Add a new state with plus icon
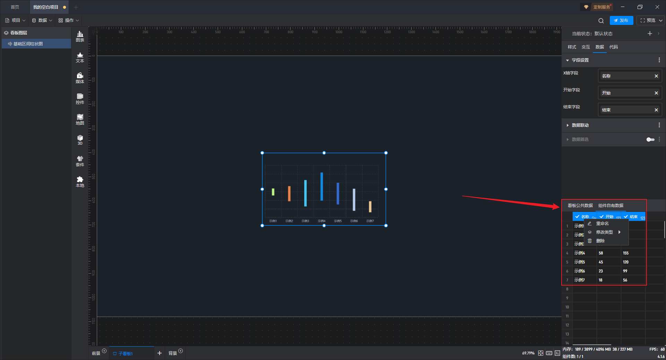Screen dimensions: 666x360 (x=650, y=34)
